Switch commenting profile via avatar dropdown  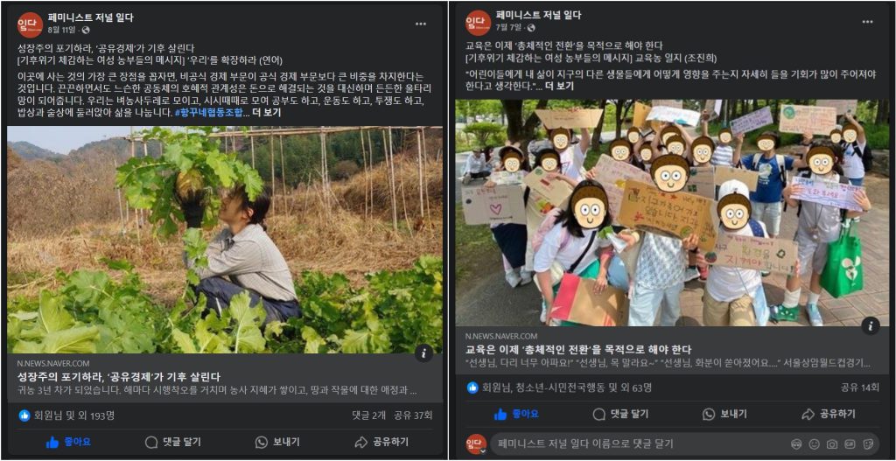(x=477, y=444)
